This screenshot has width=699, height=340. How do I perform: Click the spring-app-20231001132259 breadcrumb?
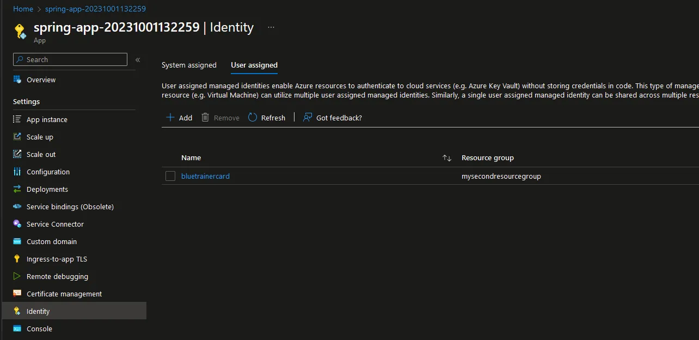point(95,9)
